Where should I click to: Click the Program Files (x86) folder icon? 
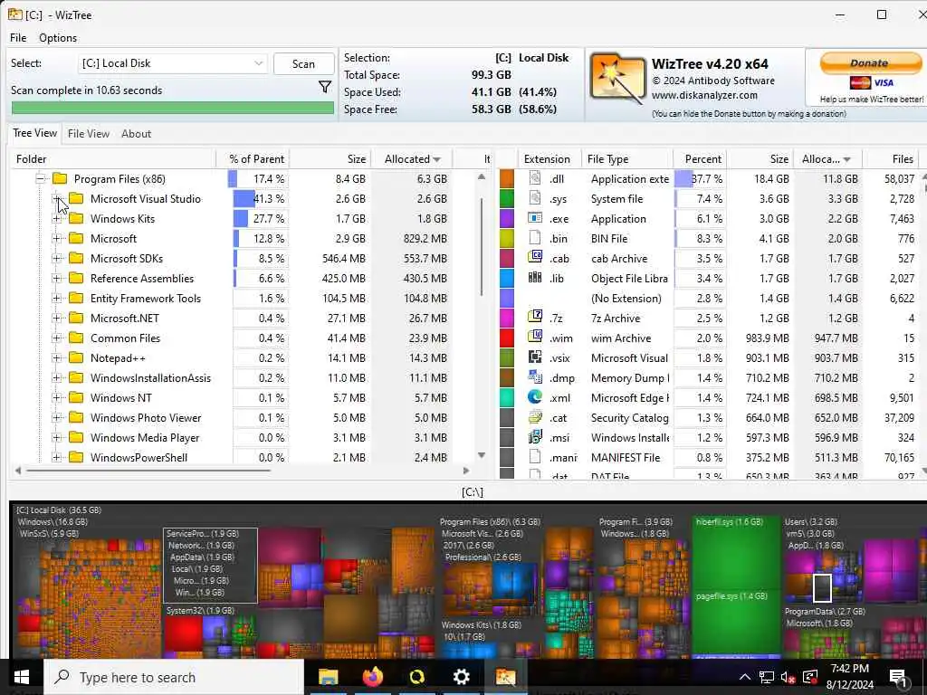(60, 178)
